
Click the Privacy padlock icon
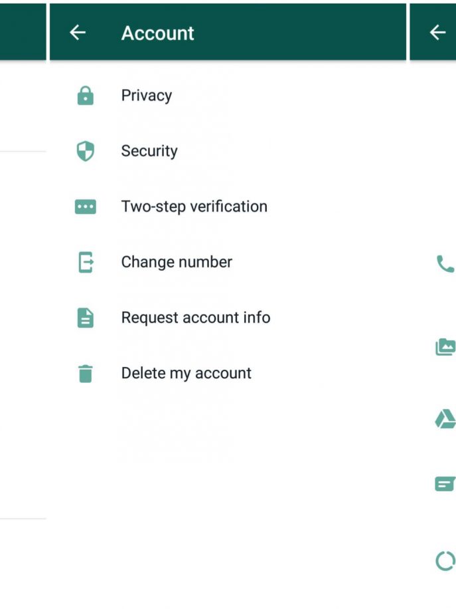pos(85,96)
